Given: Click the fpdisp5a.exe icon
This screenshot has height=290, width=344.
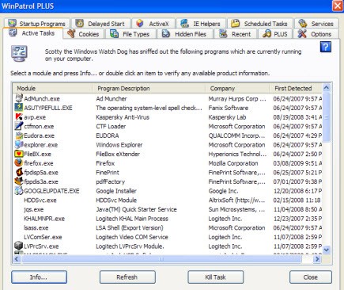Looking at the screenshot, I should 19,172.
